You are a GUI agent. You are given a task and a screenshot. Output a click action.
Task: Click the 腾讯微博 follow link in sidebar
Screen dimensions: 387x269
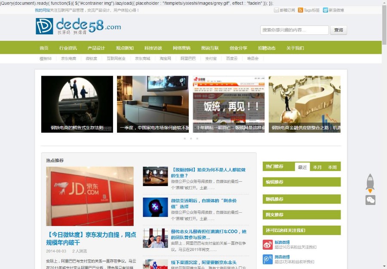pos(282,257)
